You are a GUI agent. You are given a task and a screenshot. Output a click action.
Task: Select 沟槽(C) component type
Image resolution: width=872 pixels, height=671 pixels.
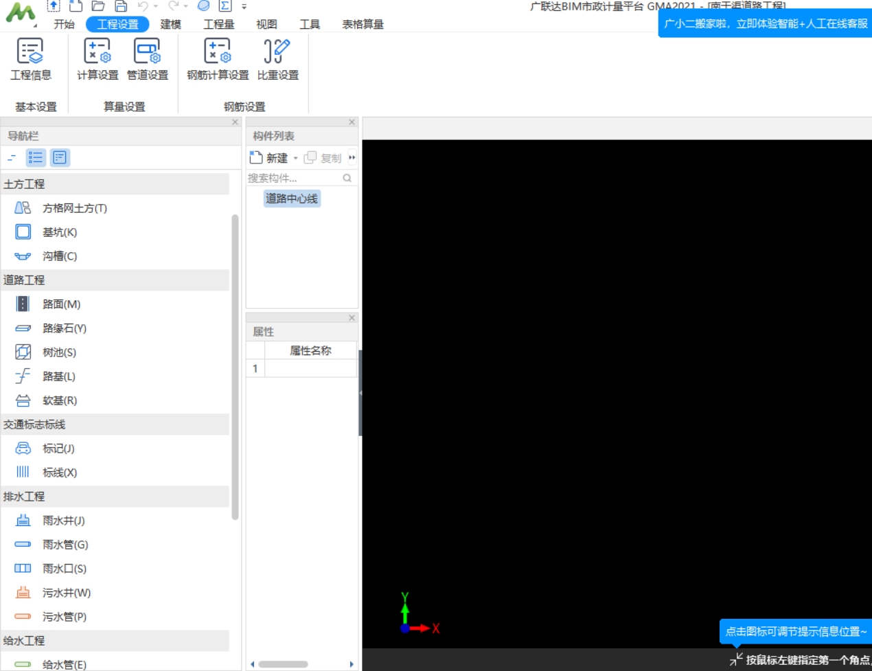pos(46,256)
